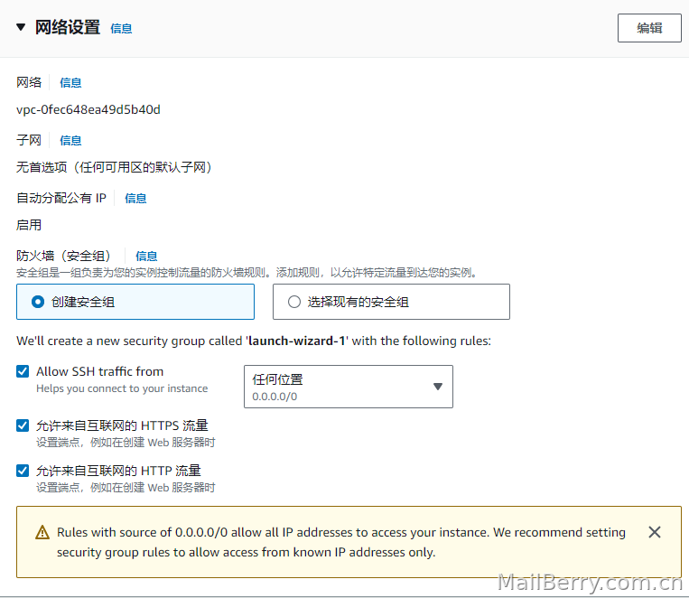Viewport: 689px width, 598px height.
Task: Click the 启用 value under auto-assign IP
Action: pos(29,225)
